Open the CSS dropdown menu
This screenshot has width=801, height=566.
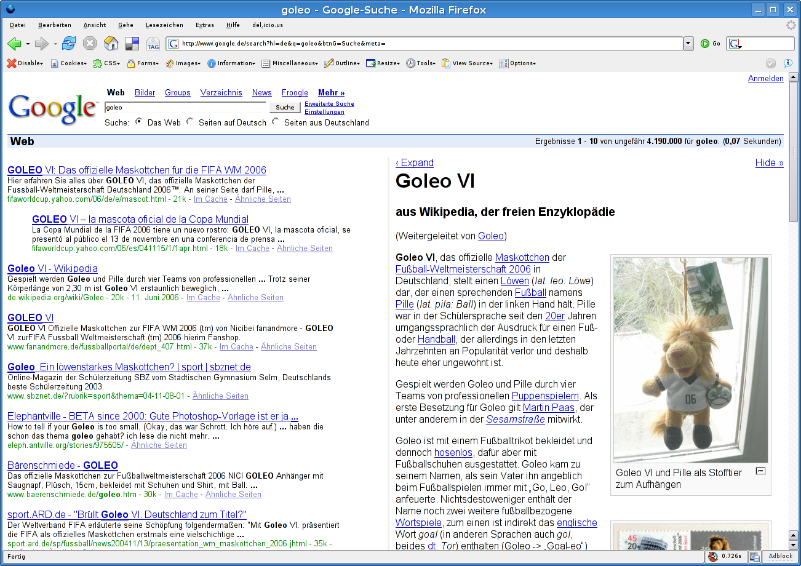point(106,63)
